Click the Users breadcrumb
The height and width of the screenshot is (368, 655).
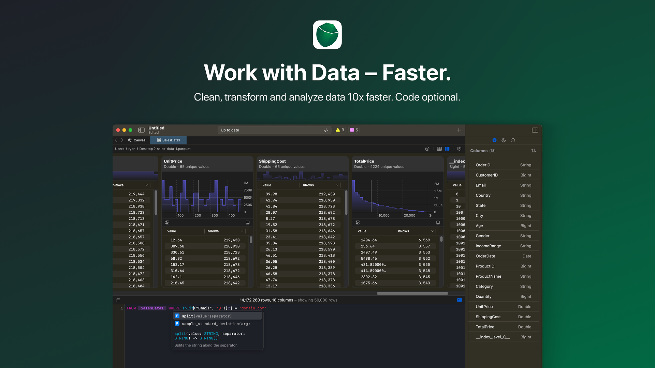point(119,149)
